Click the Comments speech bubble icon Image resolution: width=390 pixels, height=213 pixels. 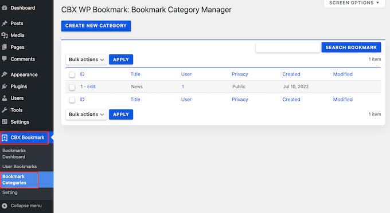click(4, 59)
